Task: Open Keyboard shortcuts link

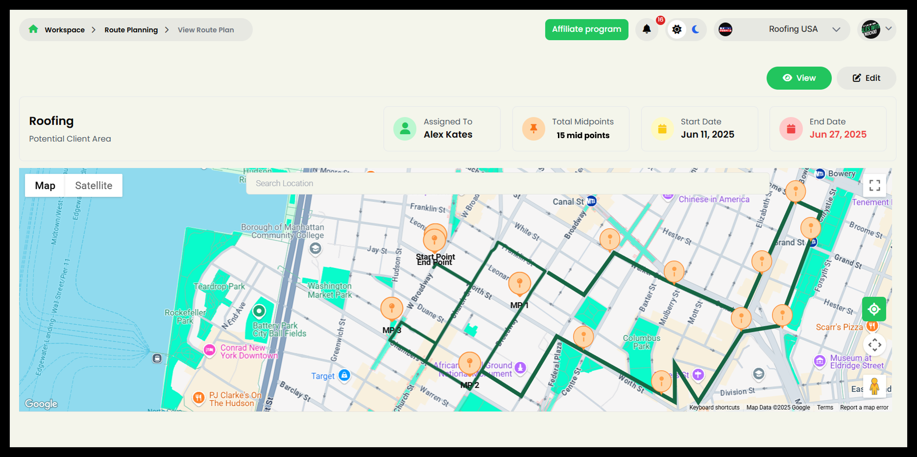Action: tap(714, 408)
